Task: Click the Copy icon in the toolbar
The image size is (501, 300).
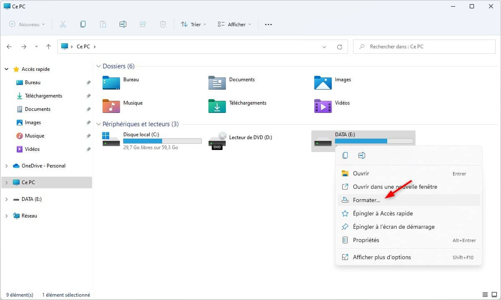Action: [x=83, y=24]
